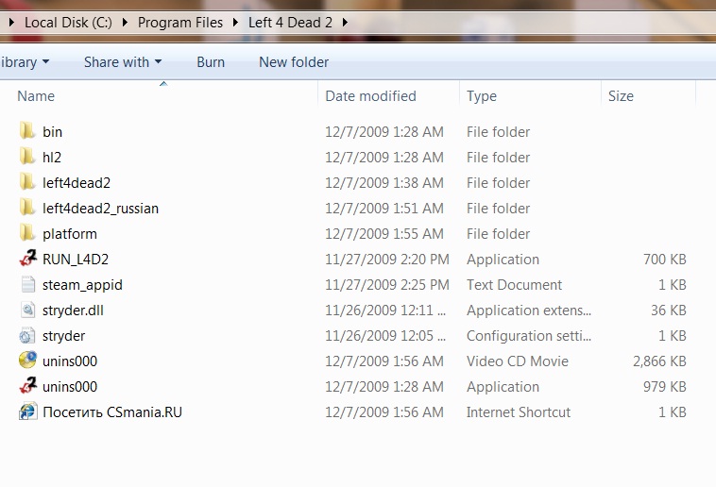716x487 pixels.
Task: Click the Burn toolbar button
Action: [x=211, y=61]
